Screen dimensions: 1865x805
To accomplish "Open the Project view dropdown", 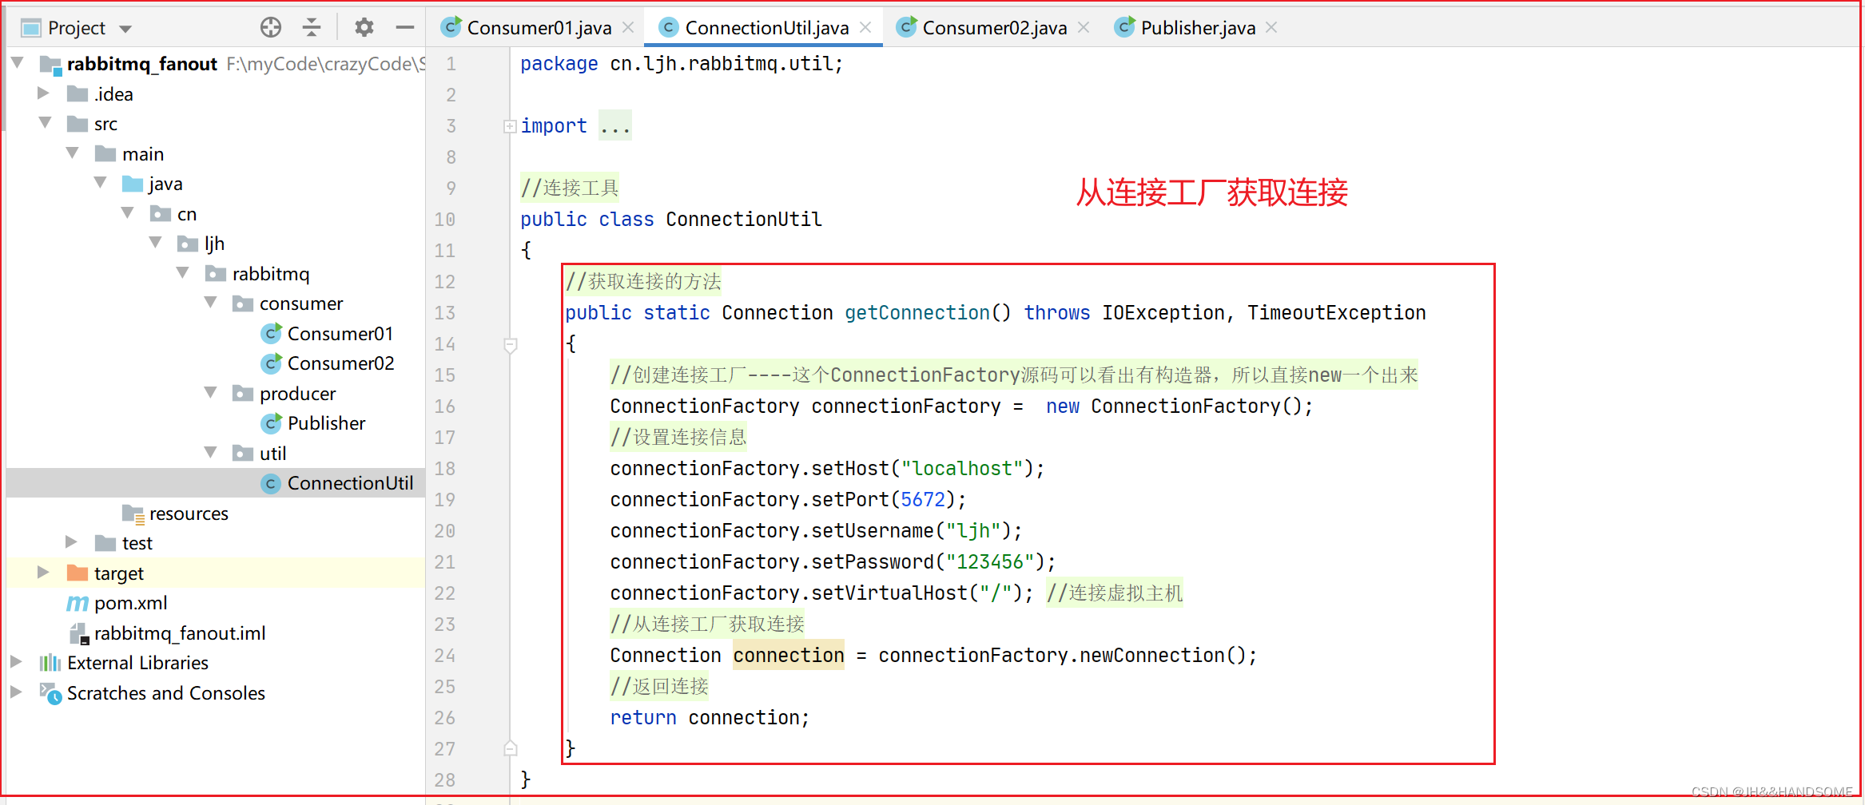I will tap(125, 29).
